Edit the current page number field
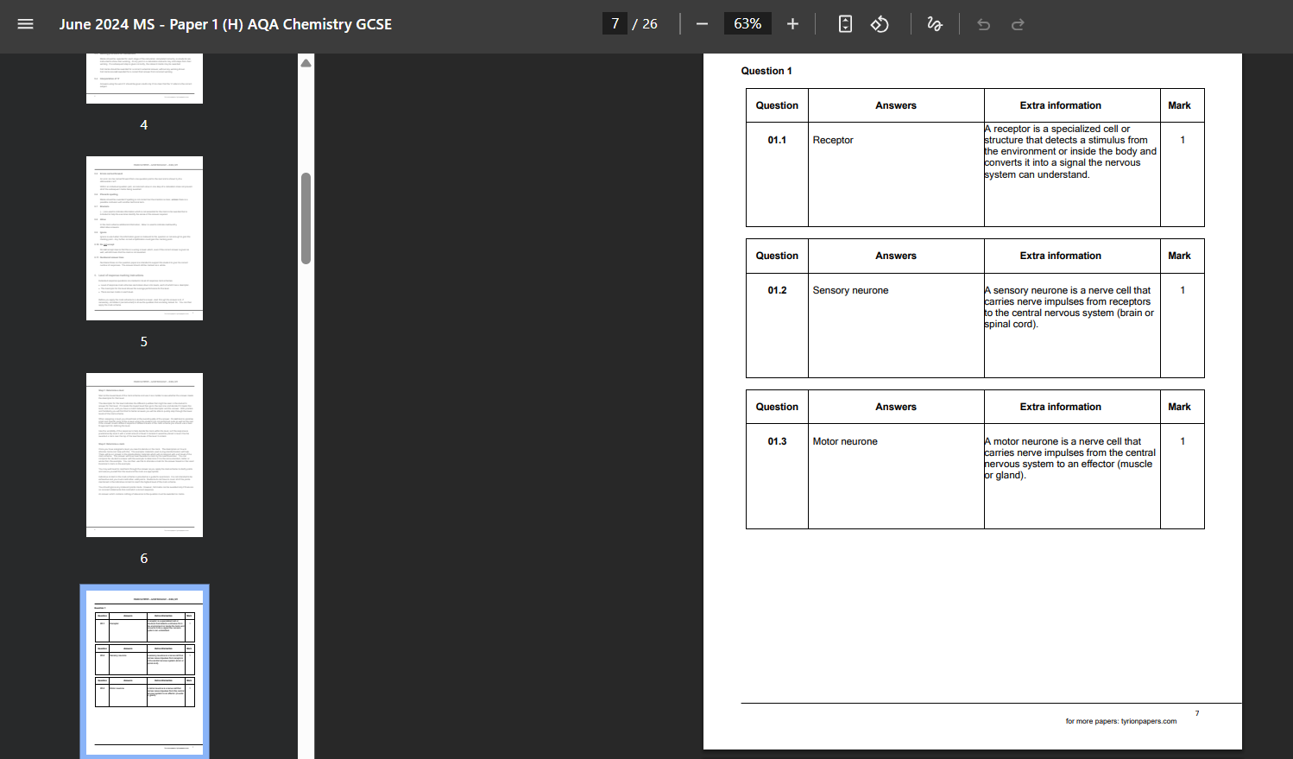1293x759 pixels. [615, 23]
